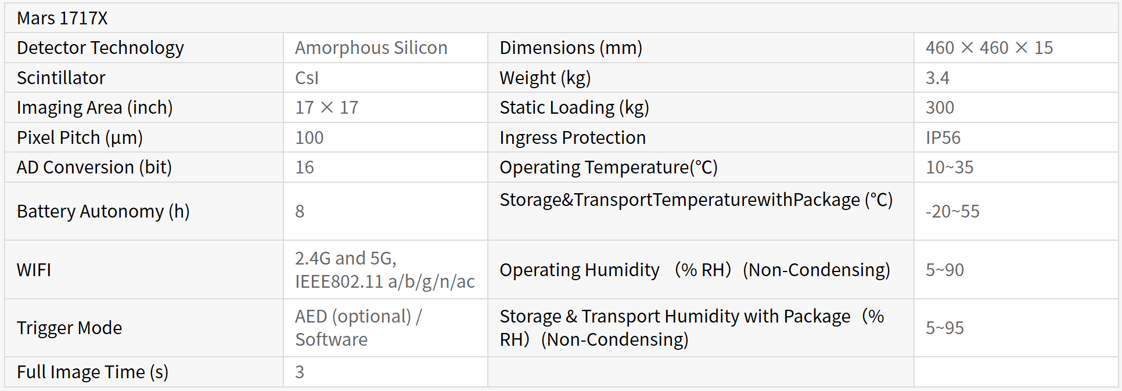Select the AED (optional) / Software value

[x=358, y=328]
